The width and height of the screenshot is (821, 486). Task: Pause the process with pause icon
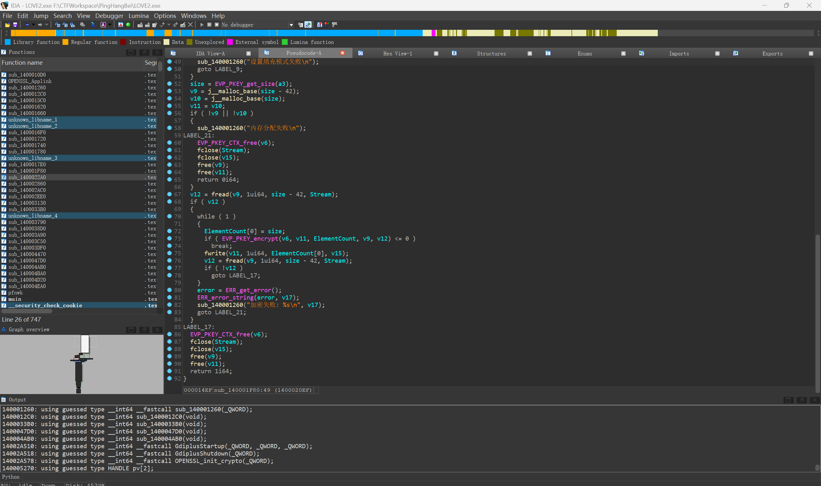click(209, 25)
